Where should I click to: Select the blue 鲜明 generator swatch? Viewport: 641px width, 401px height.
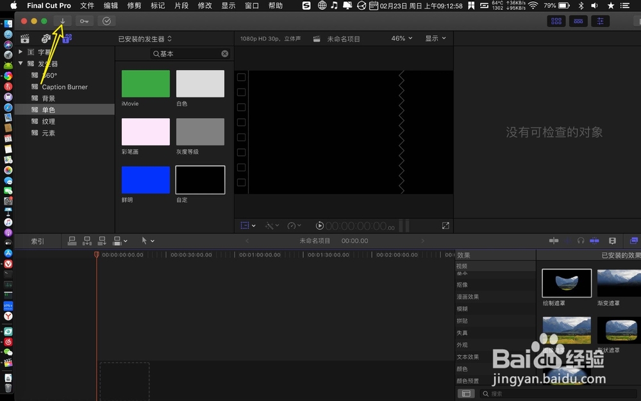[x=145, y=180]
